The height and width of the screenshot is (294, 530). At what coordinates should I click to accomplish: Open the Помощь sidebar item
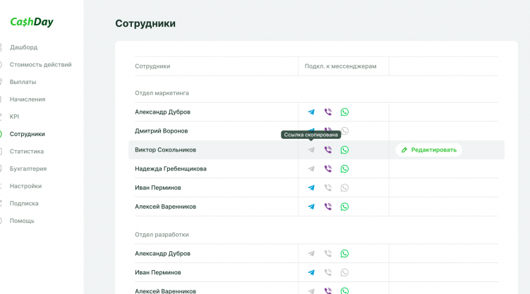[x=22, y=221]
